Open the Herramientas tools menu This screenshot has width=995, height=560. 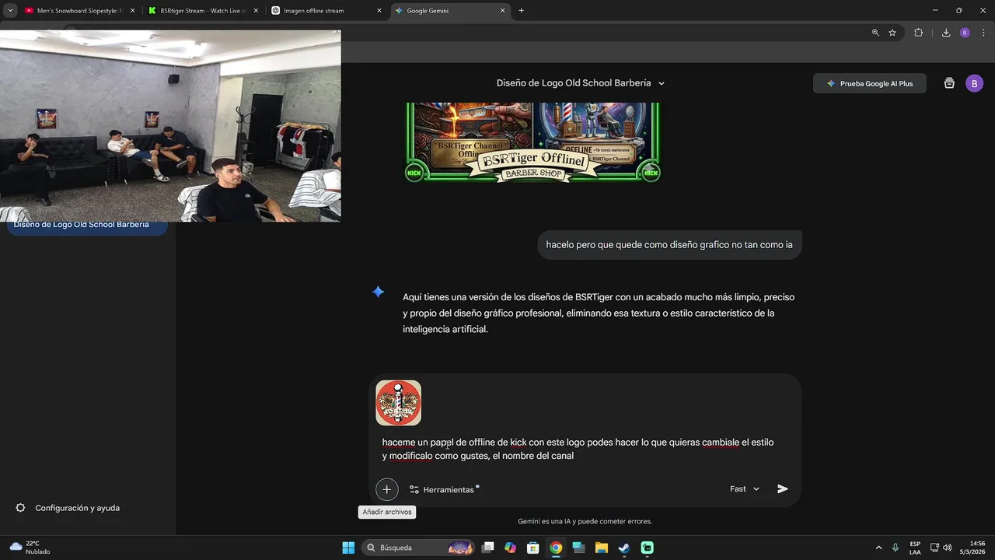pyautogui.click(x=442, y=489)
